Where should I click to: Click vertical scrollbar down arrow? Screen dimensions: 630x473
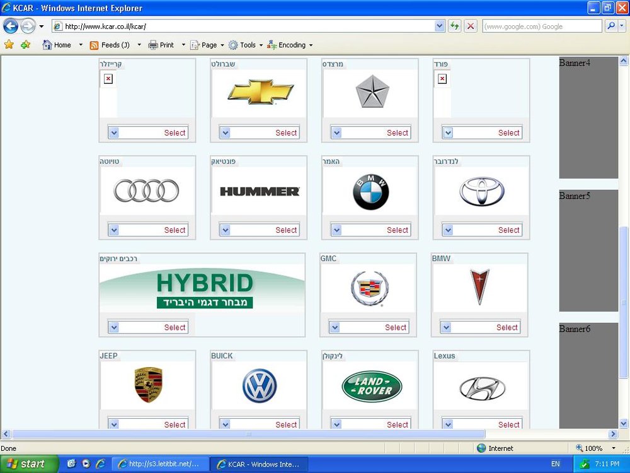pyautogui.click(x=624, y=424)
